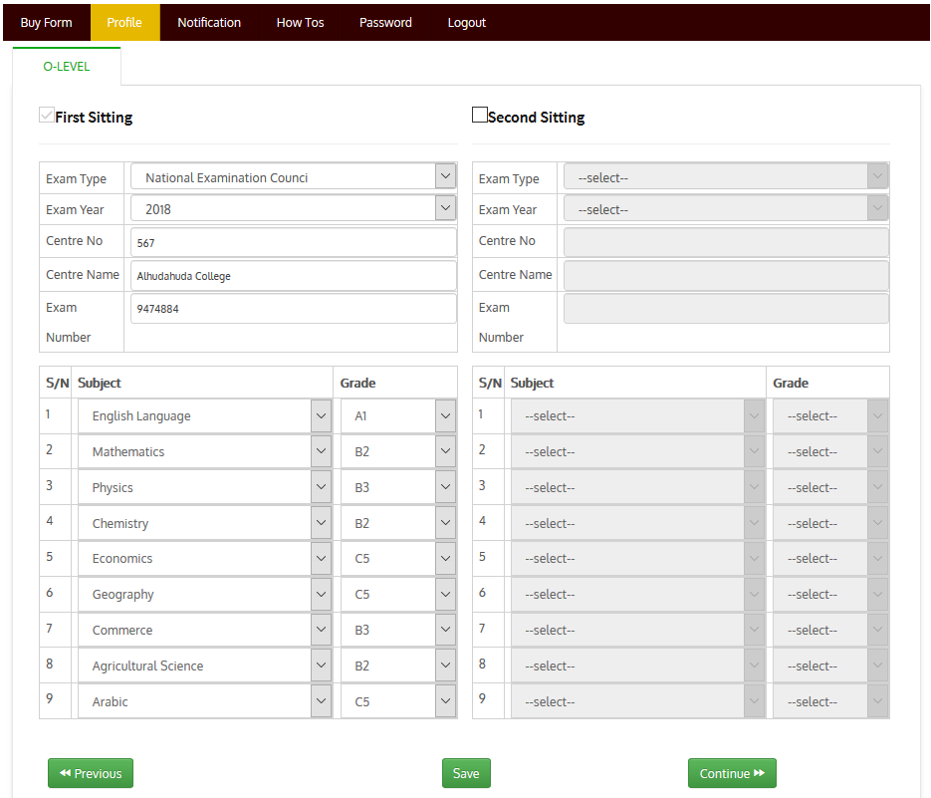Open Second Sitting row 5 subject dropdown
Screen dimensions: 931x798
click(637, 559)
